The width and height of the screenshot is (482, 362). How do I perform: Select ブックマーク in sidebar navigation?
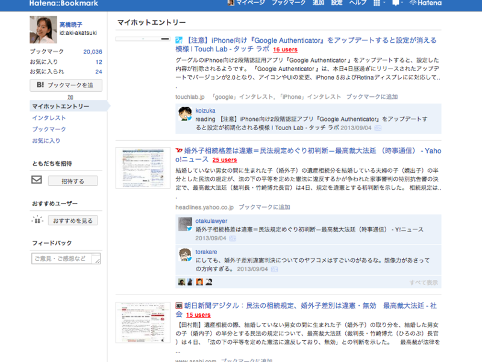point(49,129)
